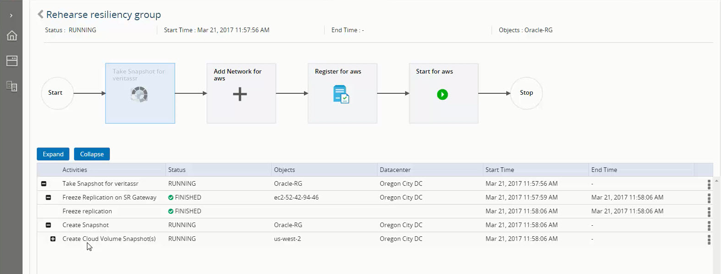Image resolution: width=721 pixels, height=274 pixels.
Task: Click the home icon in the sidebar
Action: (12, 36)
